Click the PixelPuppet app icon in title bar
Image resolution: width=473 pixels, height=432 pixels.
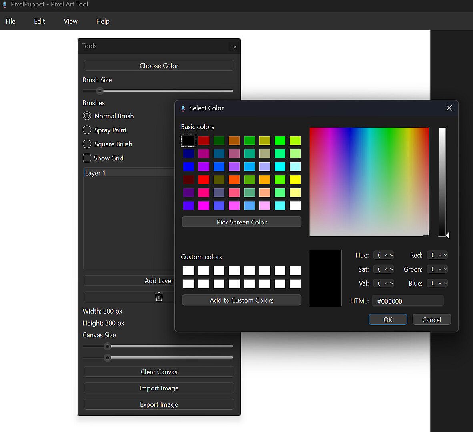pos(5,5)
